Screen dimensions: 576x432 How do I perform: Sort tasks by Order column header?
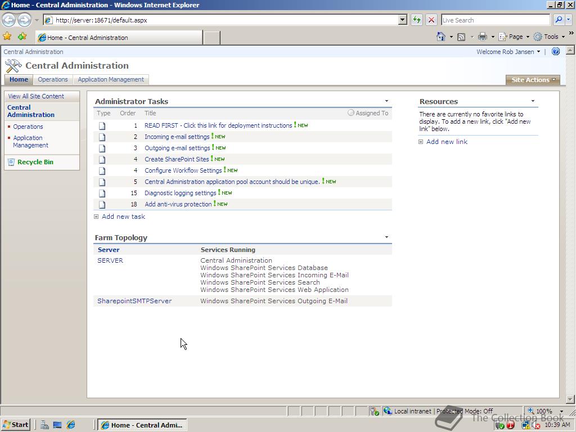pyautogui.click(x=128, y=113)
